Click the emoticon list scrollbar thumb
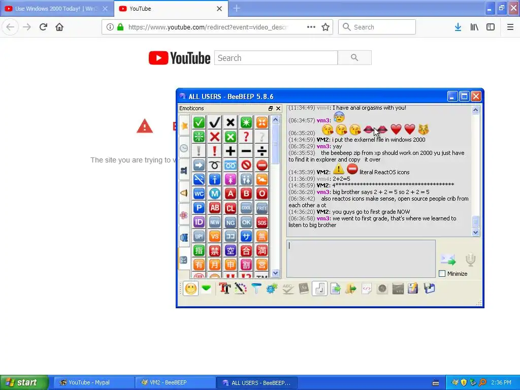Image resolution: width=520 pixels, height=390 pixels. click(276, 144)
